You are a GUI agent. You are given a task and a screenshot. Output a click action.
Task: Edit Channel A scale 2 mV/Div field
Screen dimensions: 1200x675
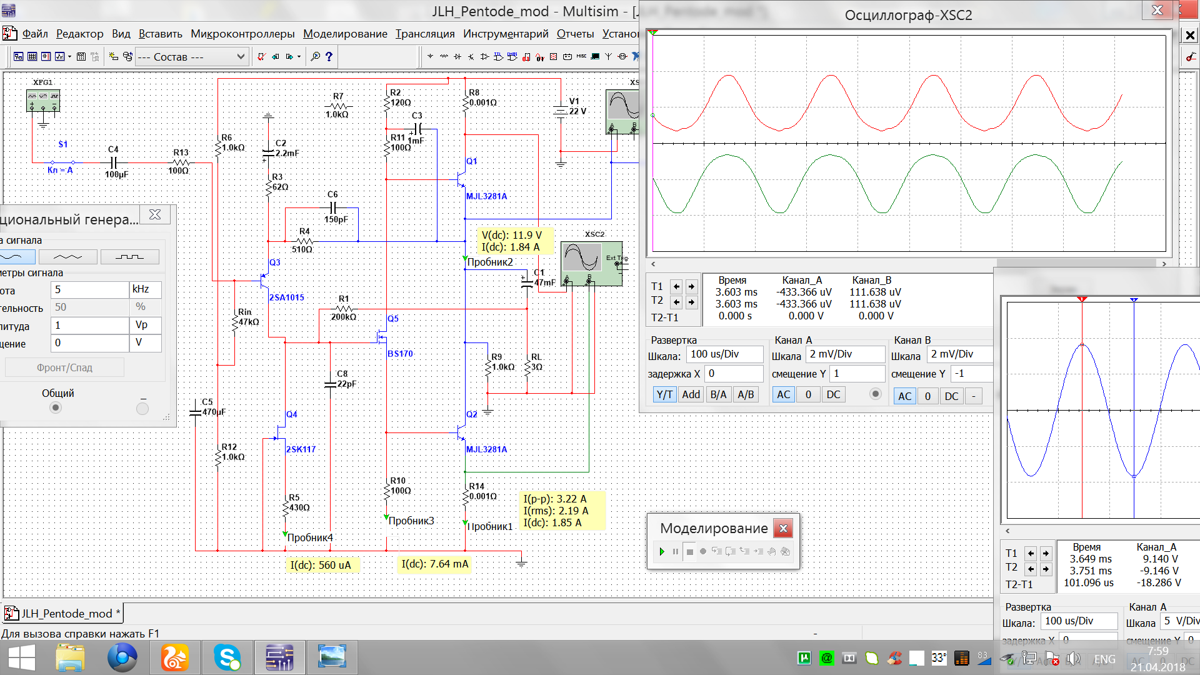(846, 354)
